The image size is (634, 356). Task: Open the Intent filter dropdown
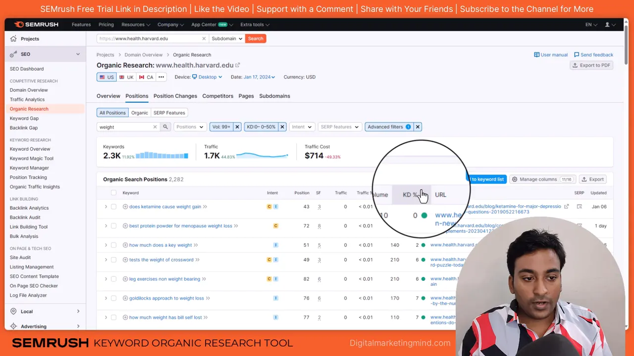pos(302,127)
